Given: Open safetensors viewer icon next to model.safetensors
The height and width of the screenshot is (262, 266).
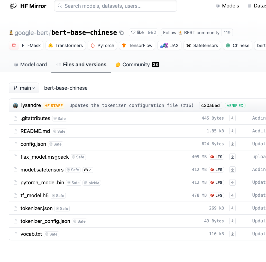Looking at the screenshot, I should click(88, 170).
